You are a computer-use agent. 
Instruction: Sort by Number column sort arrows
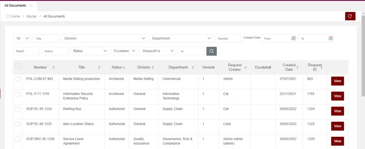[x=53, y=67]
